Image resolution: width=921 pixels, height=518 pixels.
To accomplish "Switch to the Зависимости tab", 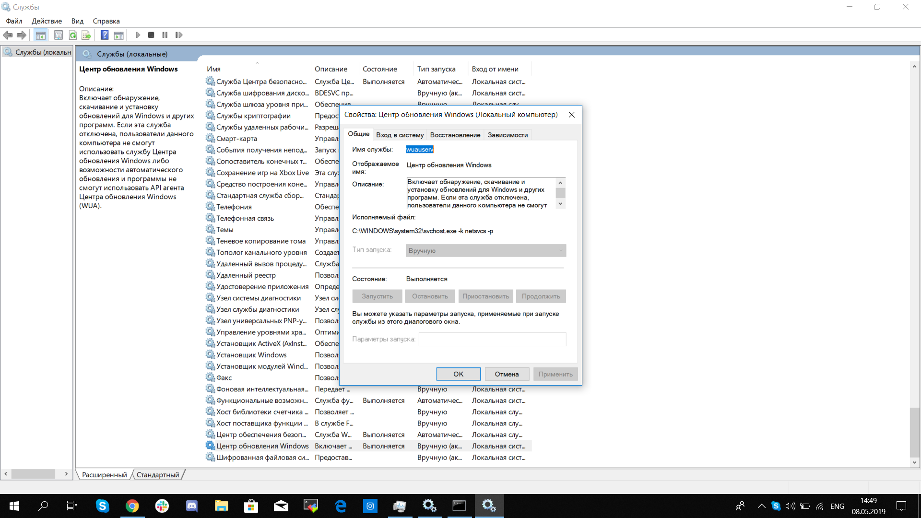I will 508,135.
